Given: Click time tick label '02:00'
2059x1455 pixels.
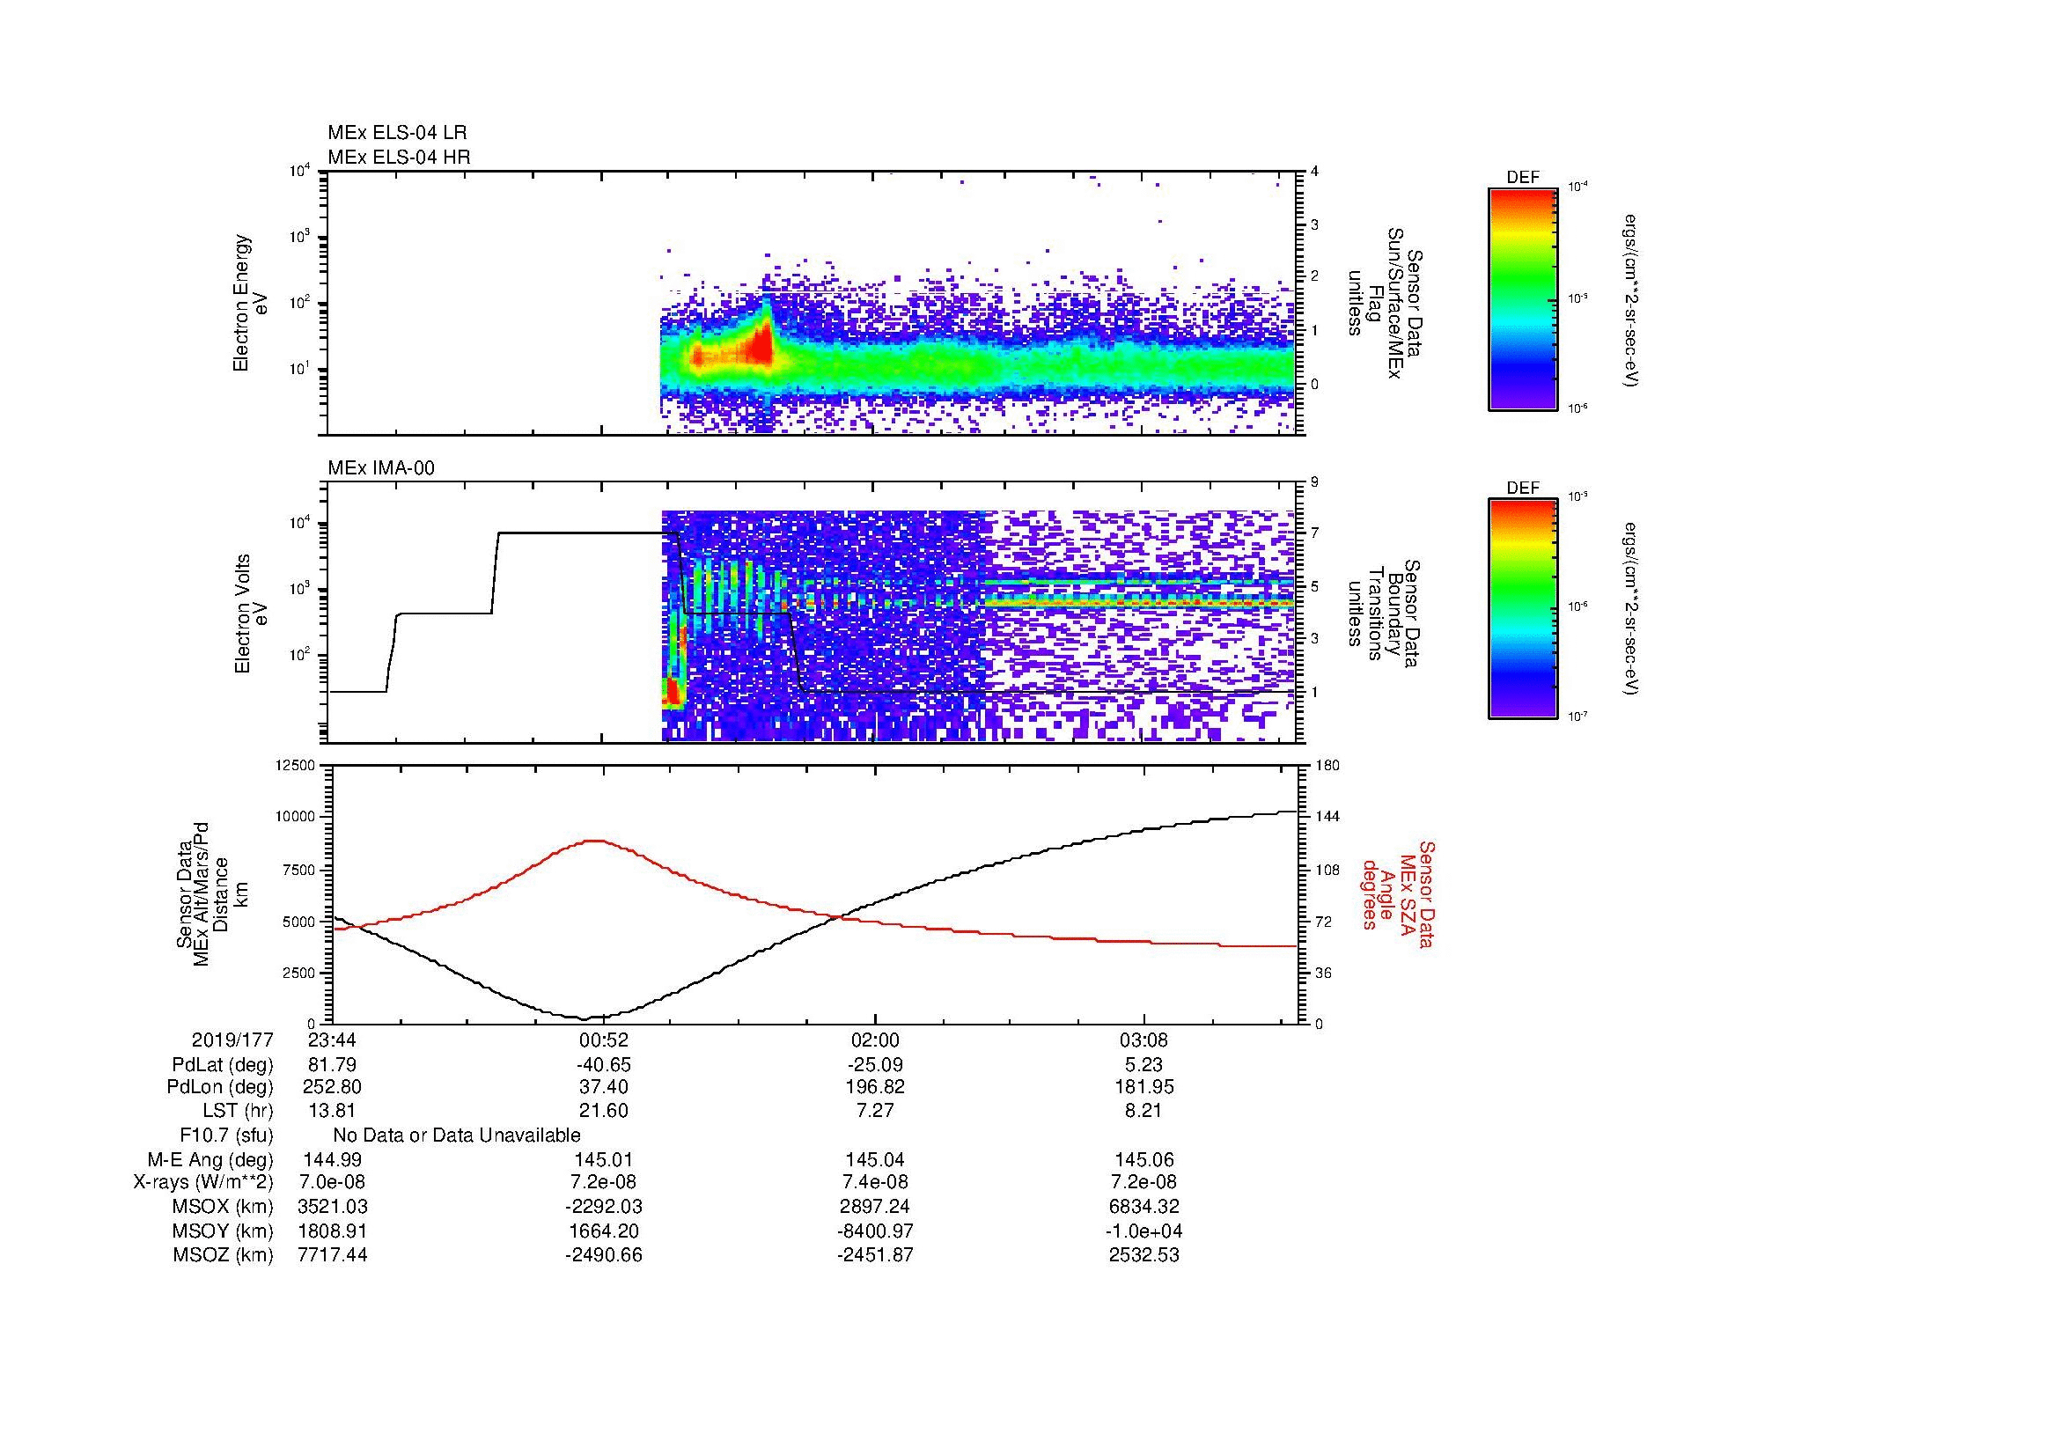Looking at the screenshot, I should pos(874,1040).
